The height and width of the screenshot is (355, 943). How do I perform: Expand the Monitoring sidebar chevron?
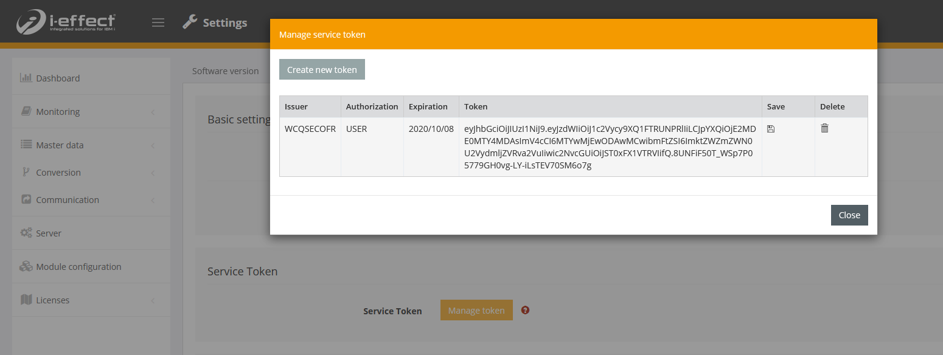pos(153,112)
